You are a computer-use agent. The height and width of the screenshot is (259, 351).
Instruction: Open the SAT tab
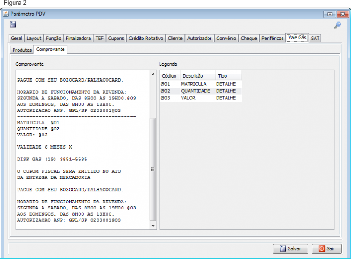point(315,38)
